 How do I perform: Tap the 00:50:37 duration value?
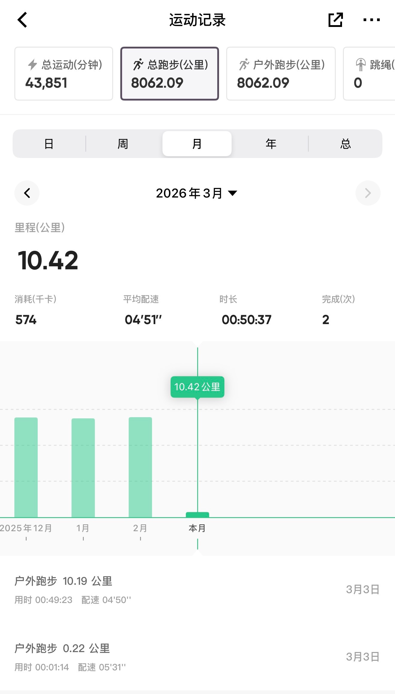click(x=246, y=320)
